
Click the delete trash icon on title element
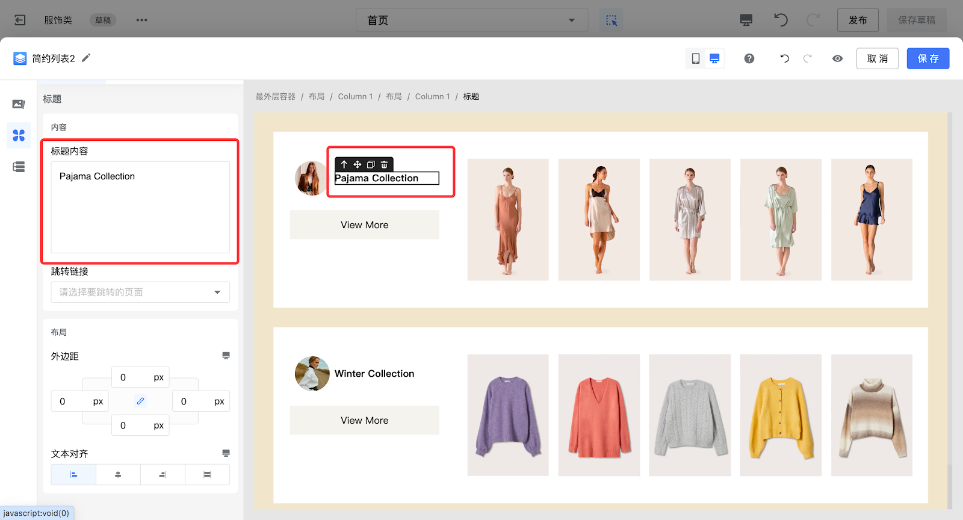click(385, 164)
